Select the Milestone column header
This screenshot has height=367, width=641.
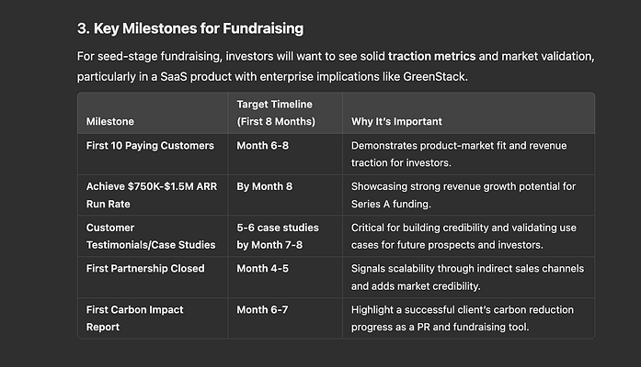coord(110,121)
